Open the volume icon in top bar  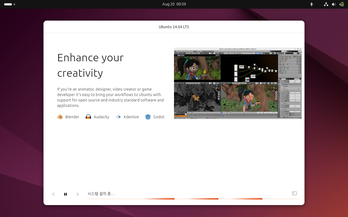[x=334, y=4]
